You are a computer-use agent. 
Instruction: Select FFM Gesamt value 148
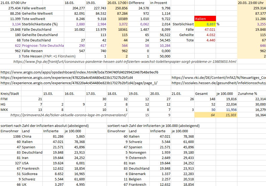pos(205,99)
